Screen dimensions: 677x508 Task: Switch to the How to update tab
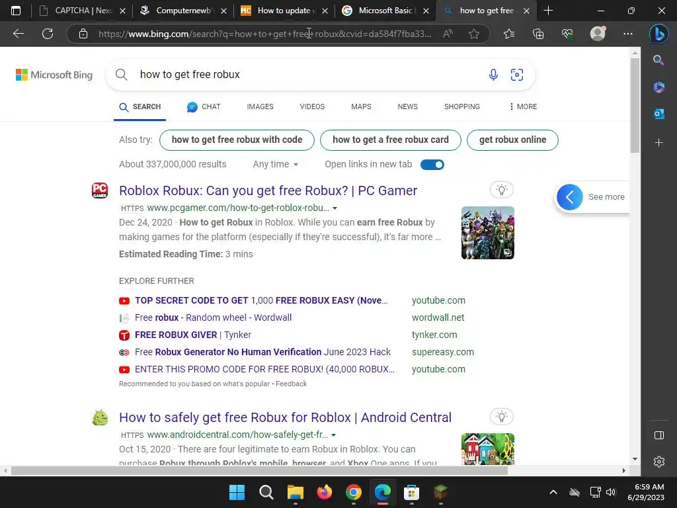[x=284, y=11]
